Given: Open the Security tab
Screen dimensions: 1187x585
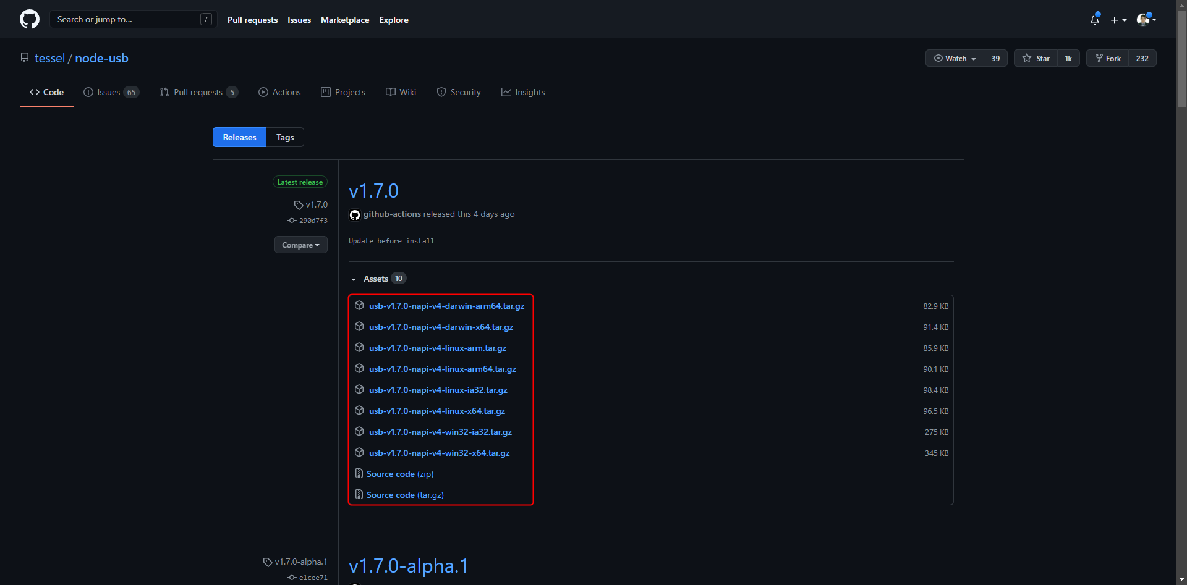Looking at the screenshot, I should click(459, 92).
